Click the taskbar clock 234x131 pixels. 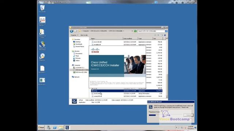click(190, 127)
